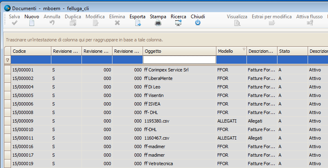Screen dimensions: 328x168
Task: Sort by the Oggetto column header
Action: click(x=179, y=51)
